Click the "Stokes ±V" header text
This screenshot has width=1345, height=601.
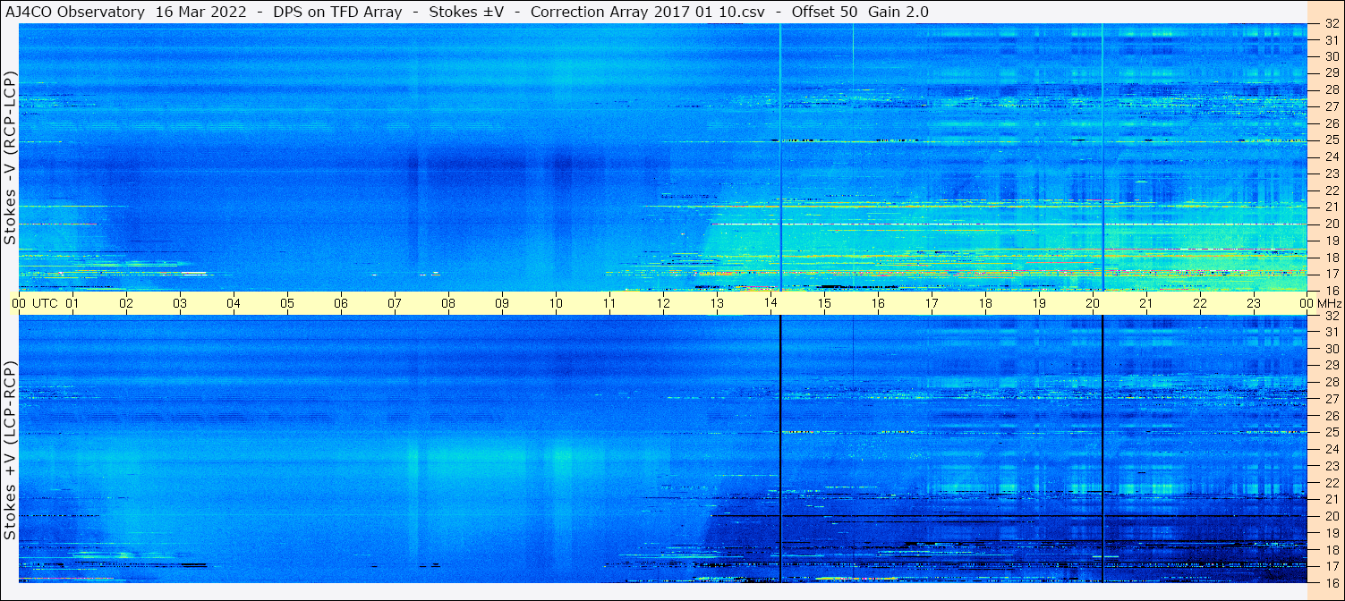(x=467, y=13)
